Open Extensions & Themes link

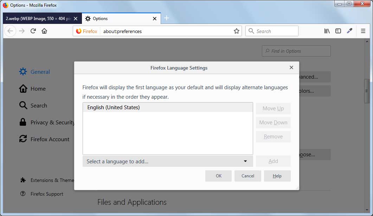[x=47, y=180]
